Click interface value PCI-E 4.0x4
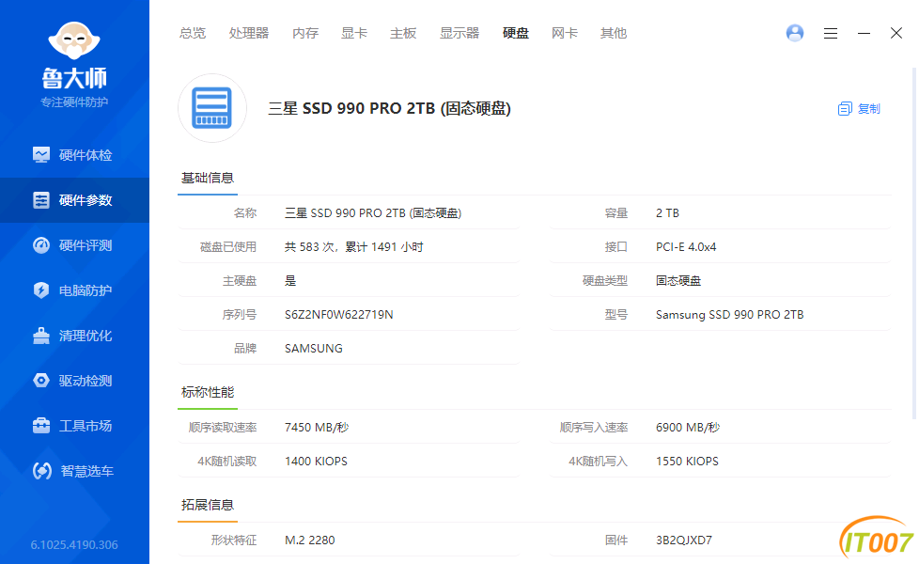This screenshot has height=564, width=919. pyautogui.click(x=686, y=247)
